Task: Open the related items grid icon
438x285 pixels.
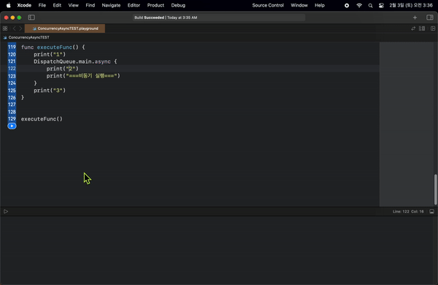Action: [x=5, y=28]
